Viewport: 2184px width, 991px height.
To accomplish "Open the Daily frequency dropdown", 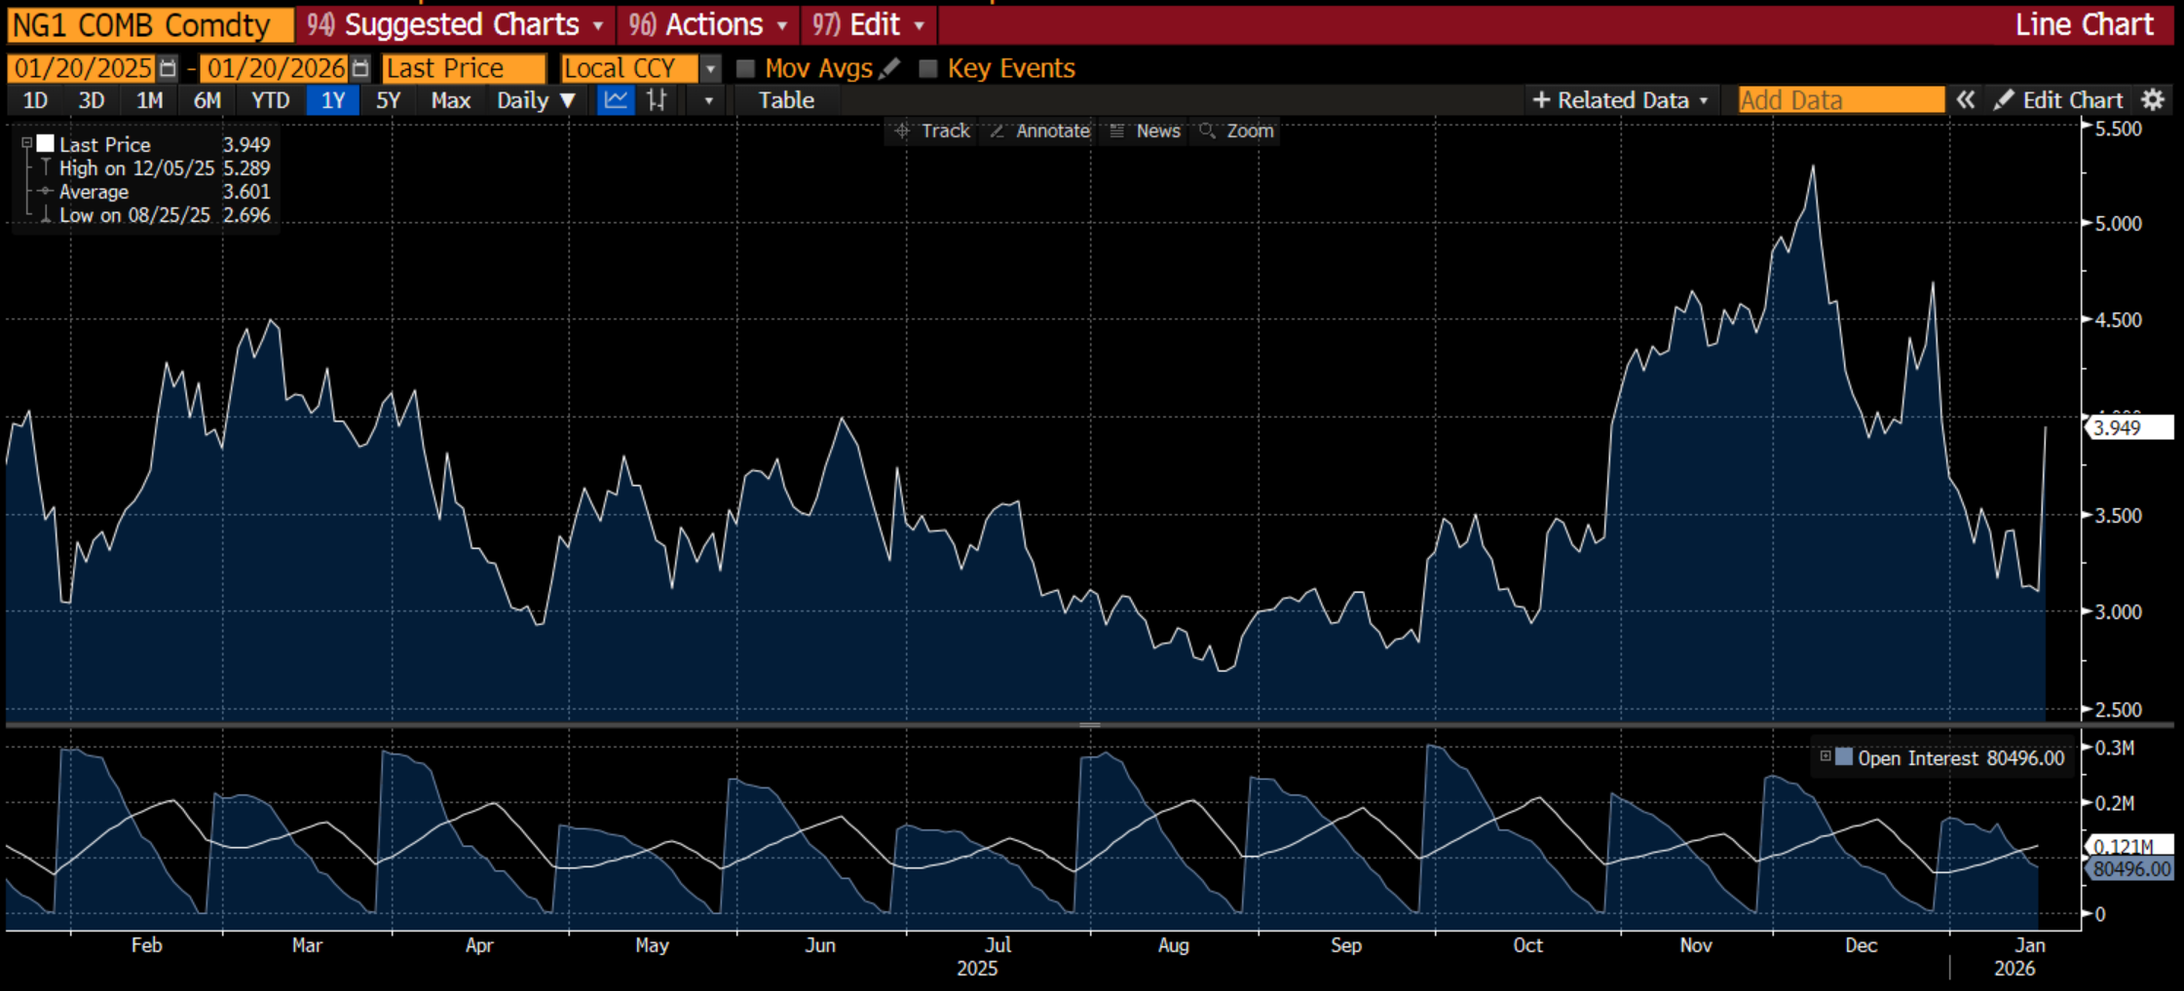I will pos(536,100).
